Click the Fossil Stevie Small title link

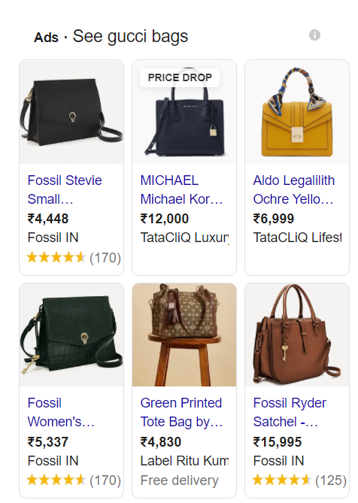click(65, 189)
